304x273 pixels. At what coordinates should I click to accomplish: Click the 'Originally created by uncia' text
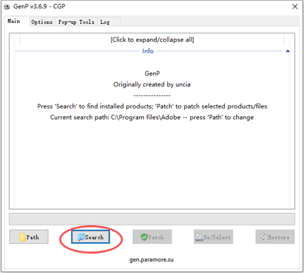(x=152, y=85)
